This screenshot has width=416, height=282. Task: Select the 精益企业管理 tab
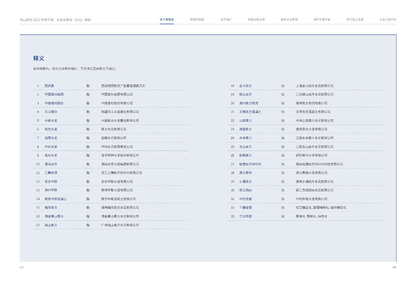pos(289,19)
